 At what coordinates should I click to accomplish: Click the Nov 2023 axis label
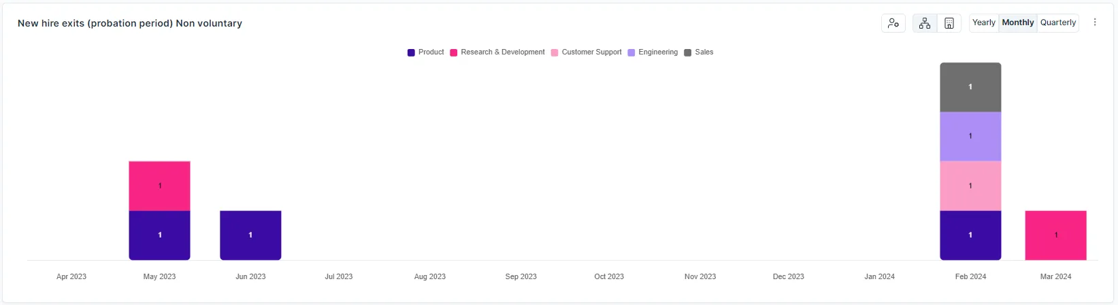pos(700,276)
